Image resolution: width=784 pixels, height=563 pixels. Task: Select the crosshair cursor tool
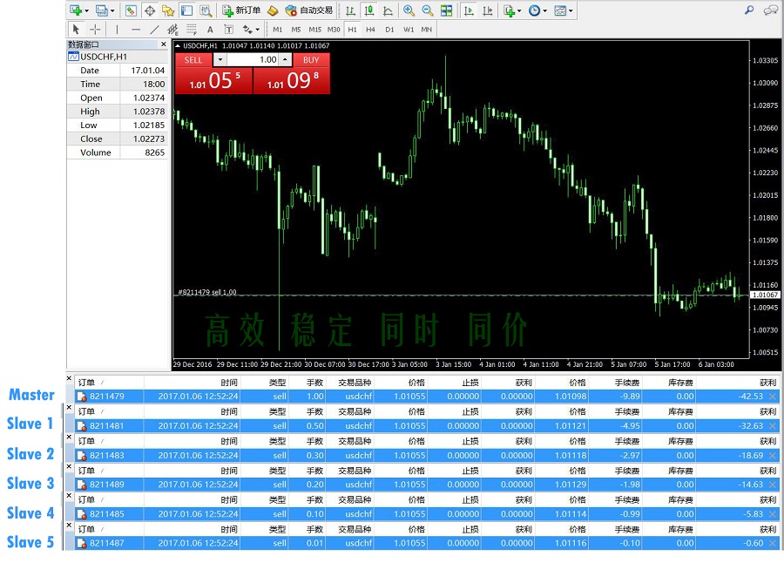pos(95,30)
